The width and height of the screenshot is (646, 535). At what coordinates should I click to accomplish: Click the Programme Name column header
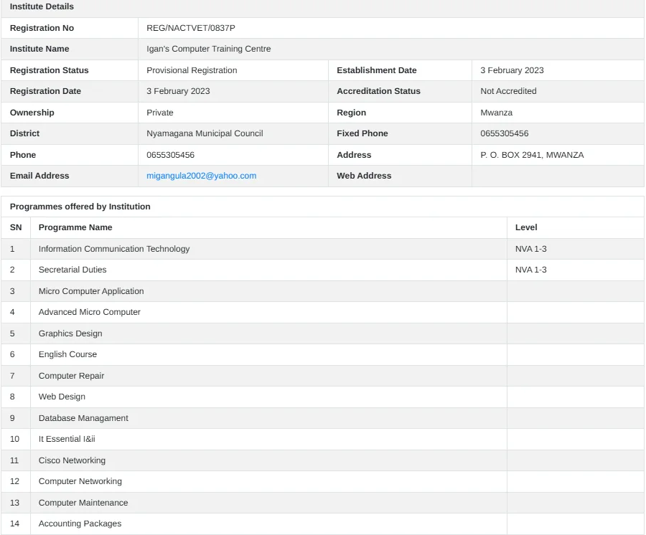point(75,227)
